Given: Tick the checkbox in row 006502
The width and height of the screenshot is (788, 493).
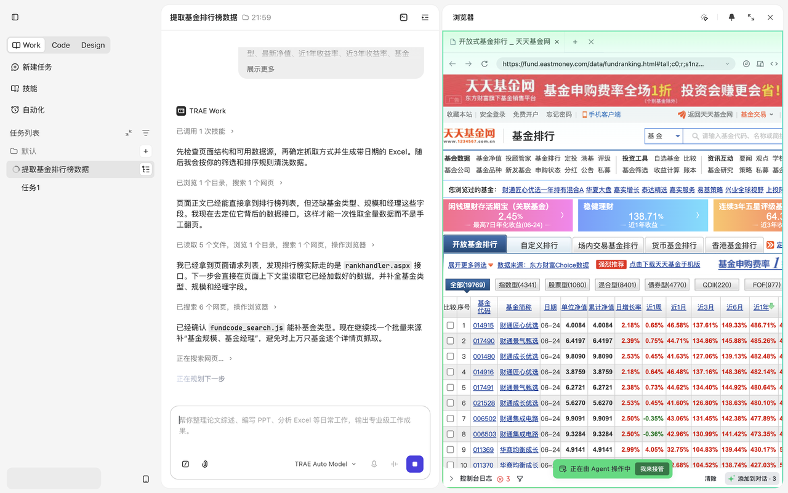Looking at the screenshot, I should click(x=450, y=419).
